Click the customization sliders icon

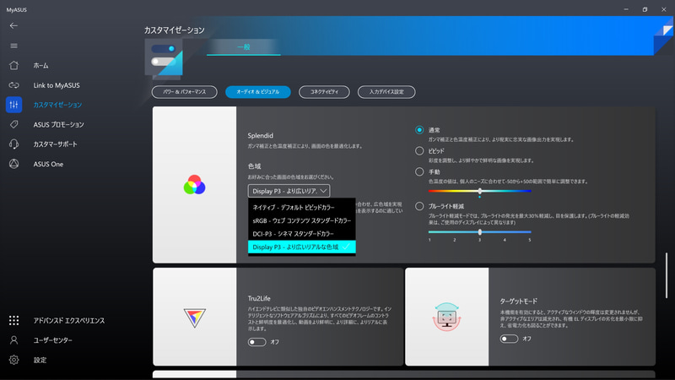pyautogui.click(x=13, y=105)
